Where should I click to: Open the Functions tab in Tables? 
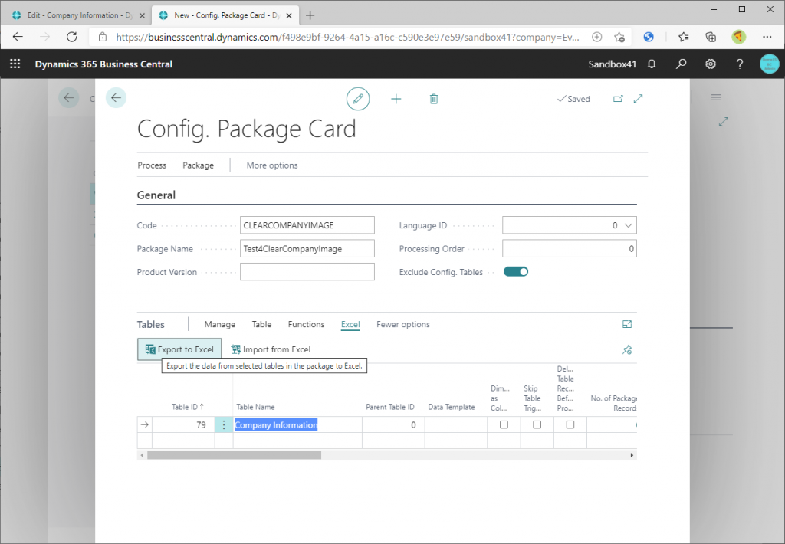[x=307, y=324]
